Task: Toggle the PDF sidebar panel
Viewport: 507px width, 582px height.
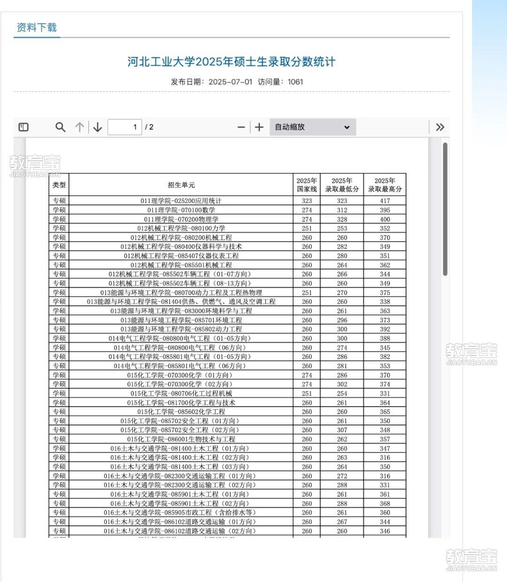Action: [x=23, y=127]
